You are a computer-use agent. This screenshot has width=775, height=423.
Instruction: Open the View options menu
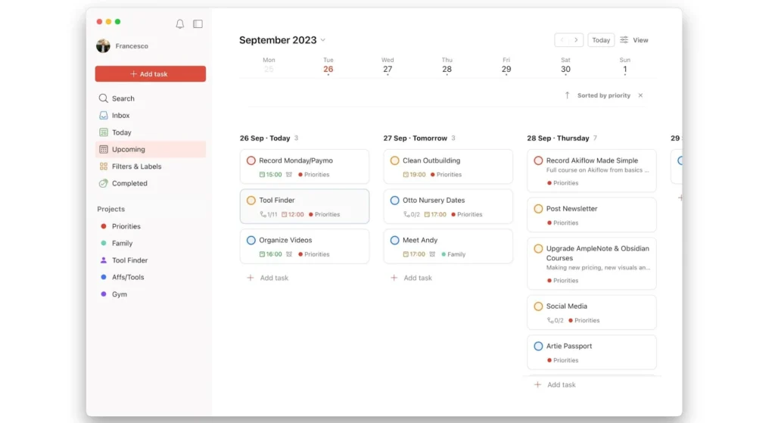(634, 40)
